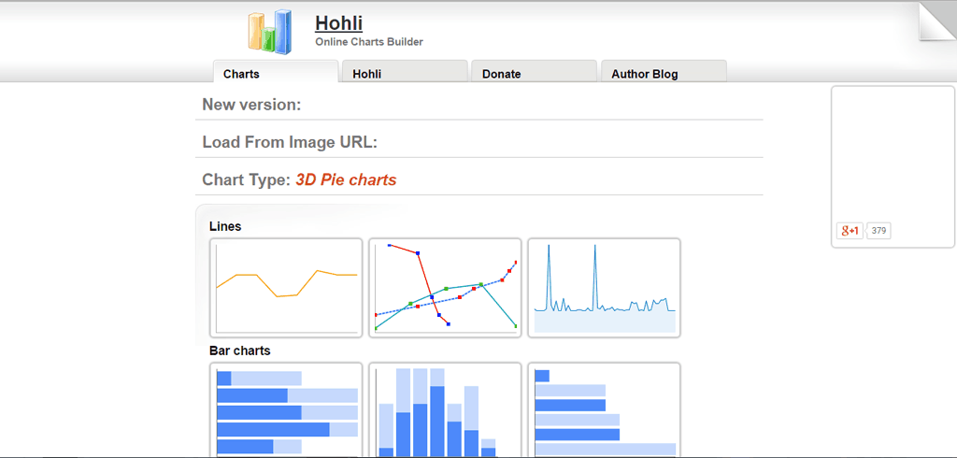Open the Donate tab

coord(534,72)
